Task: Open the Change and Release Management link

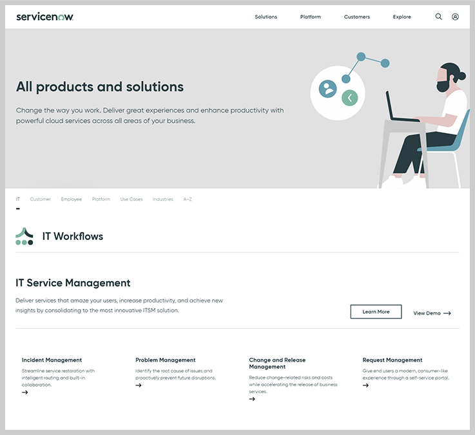Action: [x=277, y=364]
